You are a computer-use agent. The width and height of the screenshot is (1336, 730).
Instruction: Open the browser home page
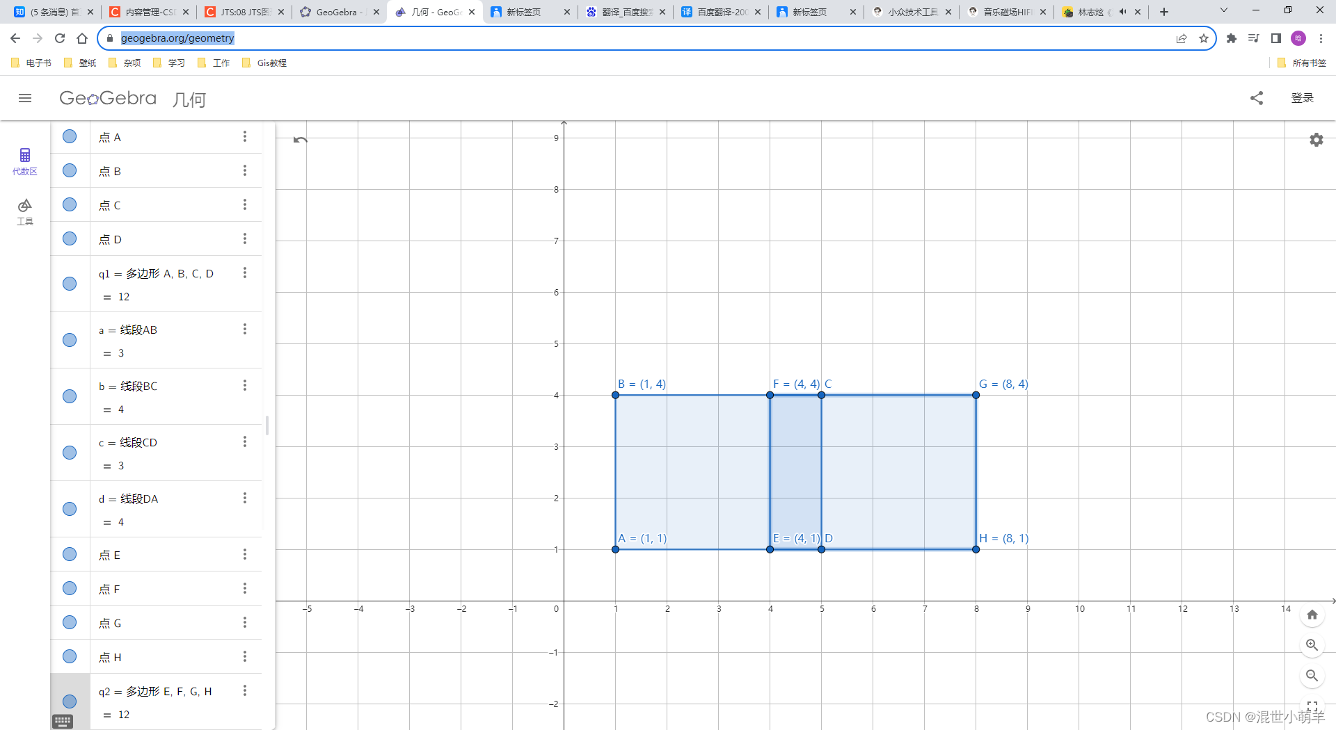pos(82,38)
